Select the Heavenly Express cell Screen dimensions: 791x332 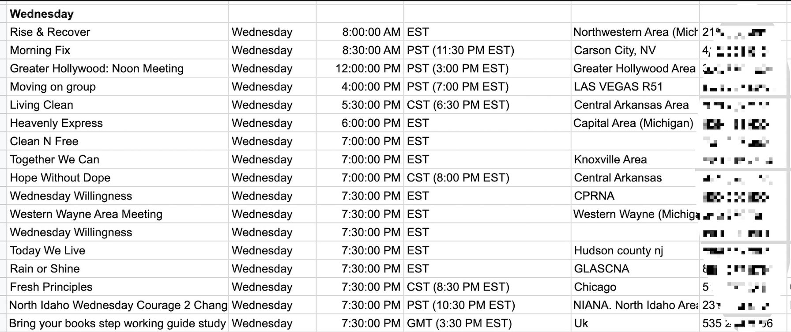point(118,123)
